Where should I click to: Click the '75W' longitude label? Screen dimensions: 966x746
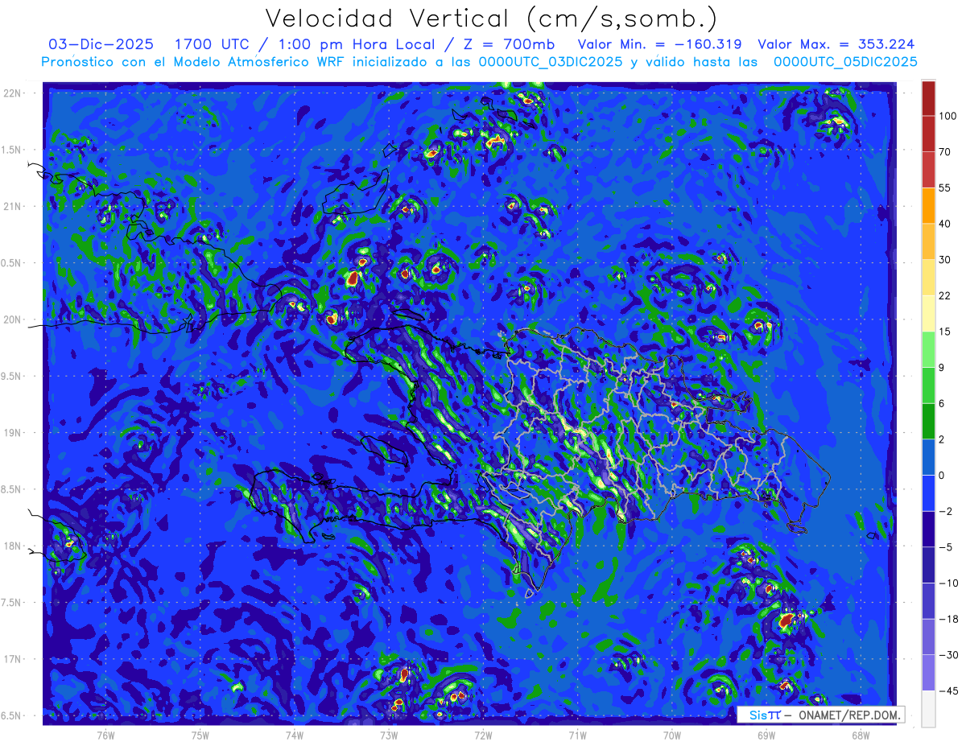tap(200, 734)
